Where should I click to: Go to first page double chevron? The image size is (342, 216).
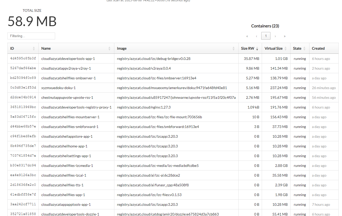[247, 36]
